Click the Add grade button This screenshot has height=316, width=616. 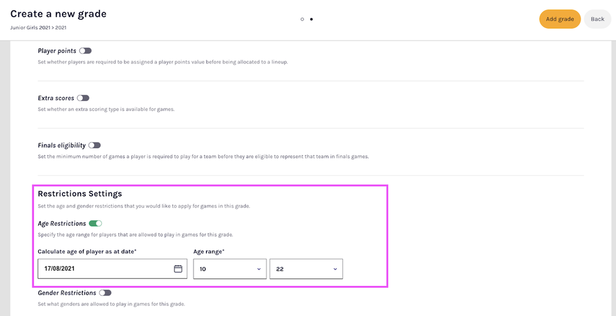[560, 19]
